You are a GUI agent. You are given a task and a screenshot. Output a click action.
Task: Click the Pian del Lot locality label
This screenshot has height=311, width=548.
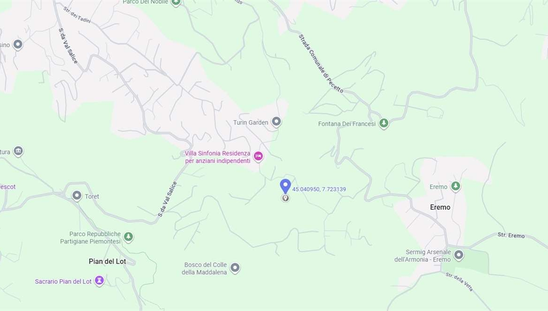point(107,261)
